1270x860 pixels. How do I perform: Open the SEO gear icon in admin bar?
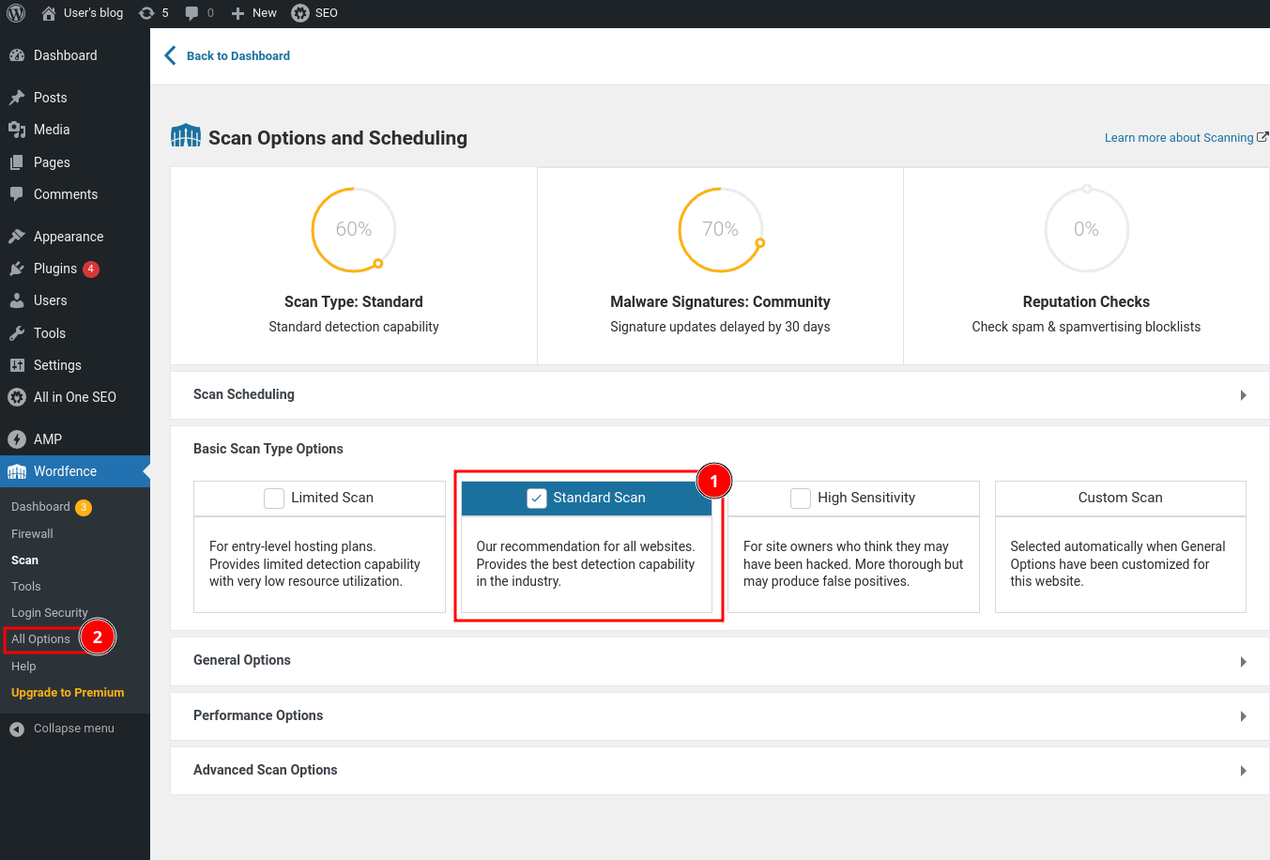[x=300, y=13]
